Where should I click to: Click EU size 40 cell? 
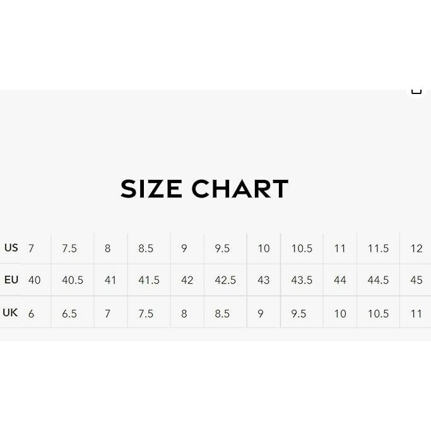(x=34, y=280)
